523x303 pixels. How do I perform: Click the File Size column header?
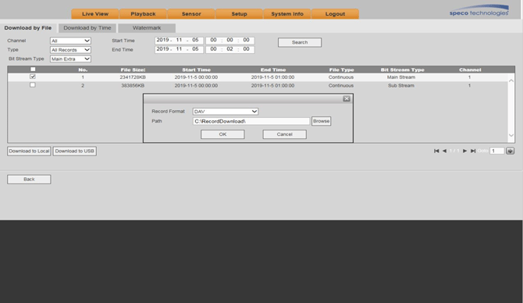point(133,70)
